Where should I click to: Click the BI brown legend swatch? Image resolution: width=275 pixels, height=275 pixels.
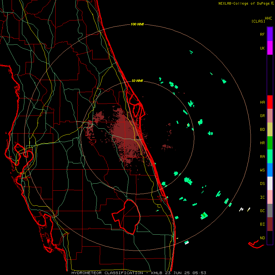pyautogui.click(x=270, y=224)
